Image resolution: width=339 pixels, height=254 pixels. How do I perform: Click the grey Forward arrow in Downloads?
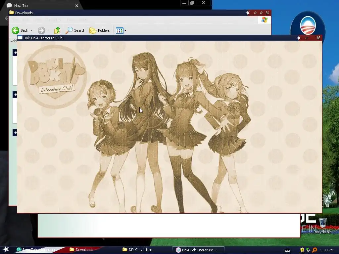41,30
